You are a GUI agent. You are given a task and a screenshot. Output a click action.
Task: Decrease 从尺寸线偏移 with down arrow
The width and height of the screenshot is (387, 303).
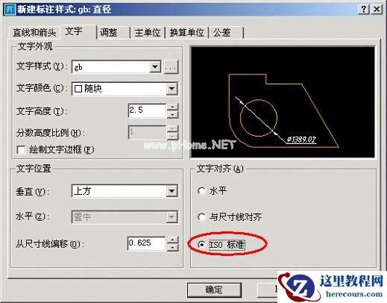click(173, 247)
